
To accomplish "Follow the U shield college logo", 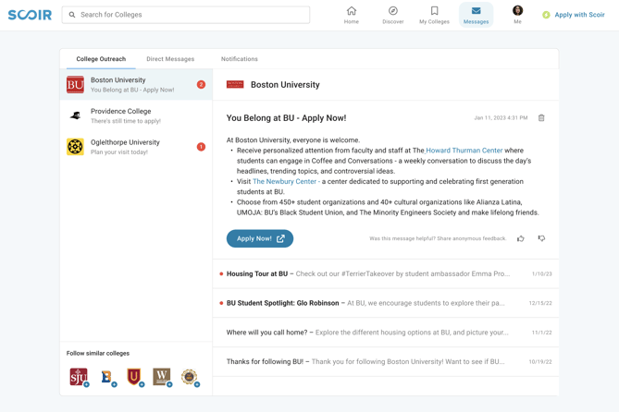I will (x=134, y=377).
